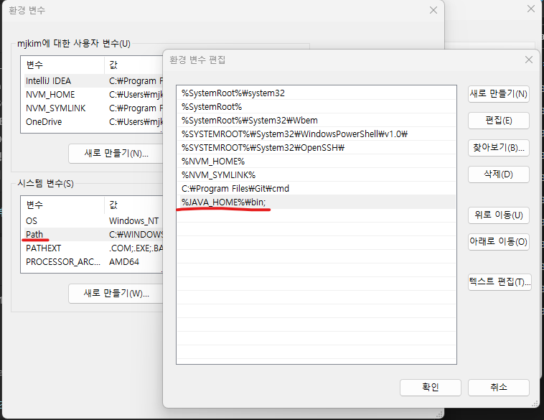Image resolution: width=544 pixels, height=420 pixels.
Task: Select the PROCESSOR_ARC... system variable row
Action: coord(93,262)
